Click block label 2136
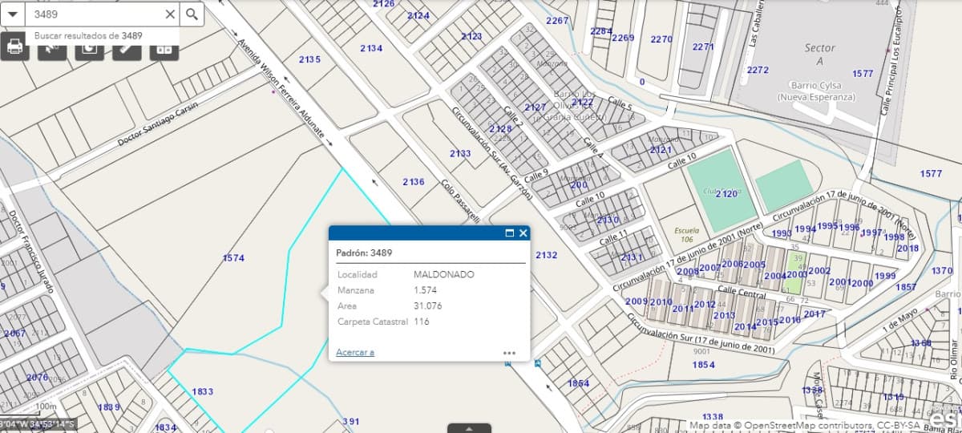The height and width of the screenshot is (433, 962). [x=414, y=182]
